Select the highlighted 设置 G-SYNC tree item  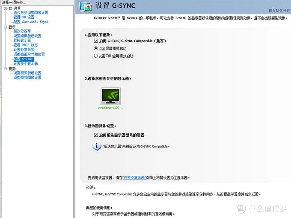tap(24, 59)
